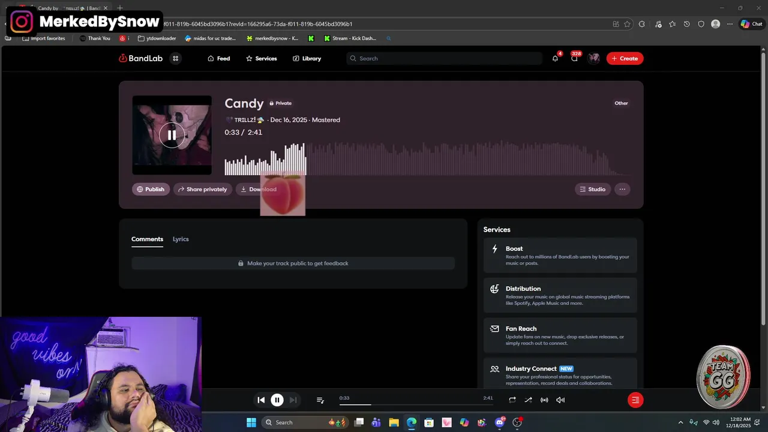Pause the track in bottom player bar
Screen dimensions: 768x432
[277, 400]
